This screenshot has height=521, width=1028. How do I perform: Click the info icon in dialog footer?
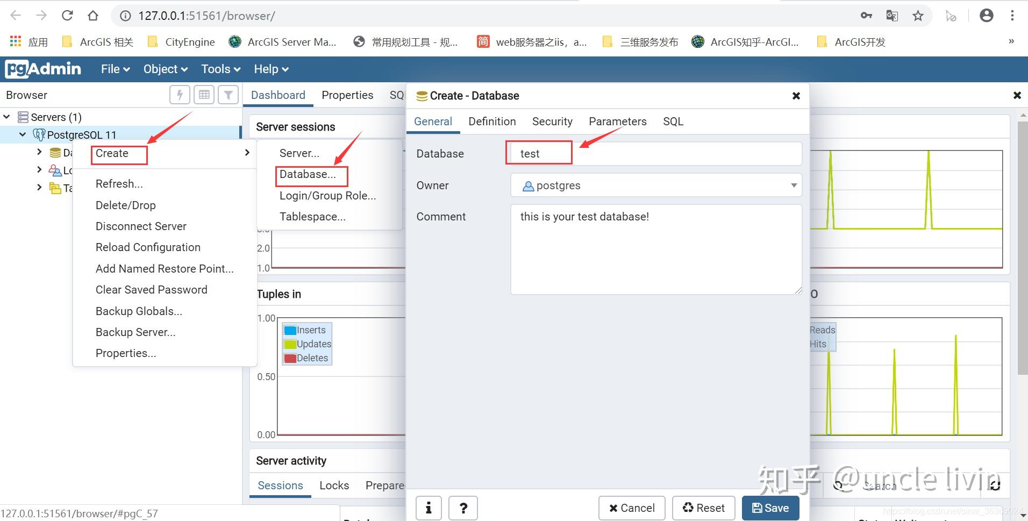click(x=428, y=508)
